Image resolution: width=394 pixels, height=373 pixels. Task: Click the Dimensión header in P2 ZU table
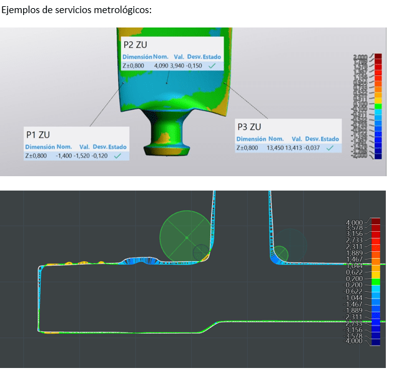point(137,57)
